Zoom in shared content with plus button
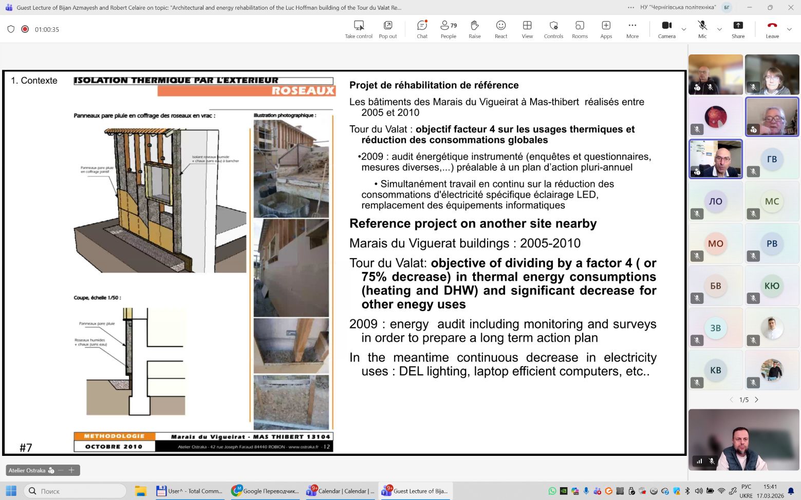The image size is (801, 500). [71, 470]
